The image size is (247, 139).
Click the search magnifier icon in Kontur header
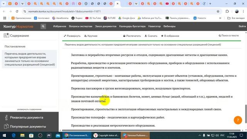point(43,26)
